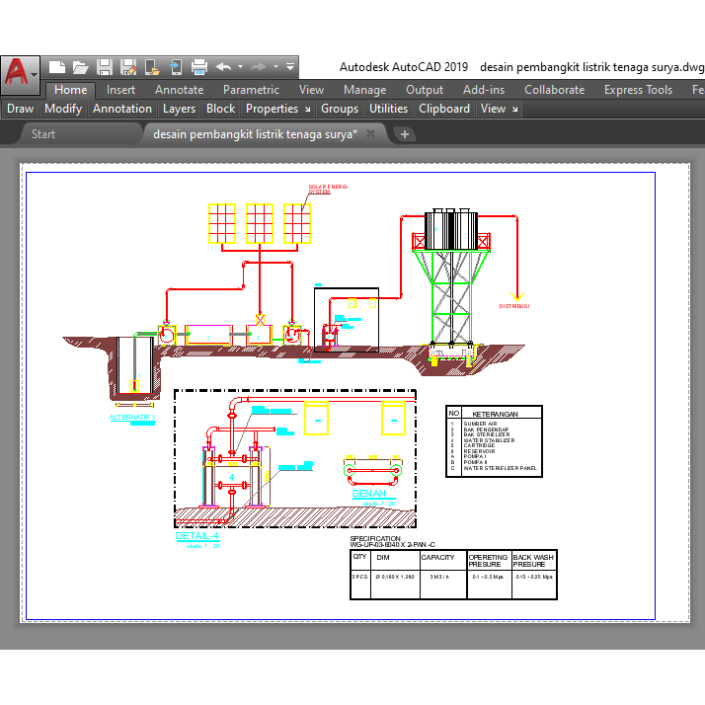Click the BACK WASH PRESURE column header
The height and width of the screenshot is (705, 705).
pos(533,561)
